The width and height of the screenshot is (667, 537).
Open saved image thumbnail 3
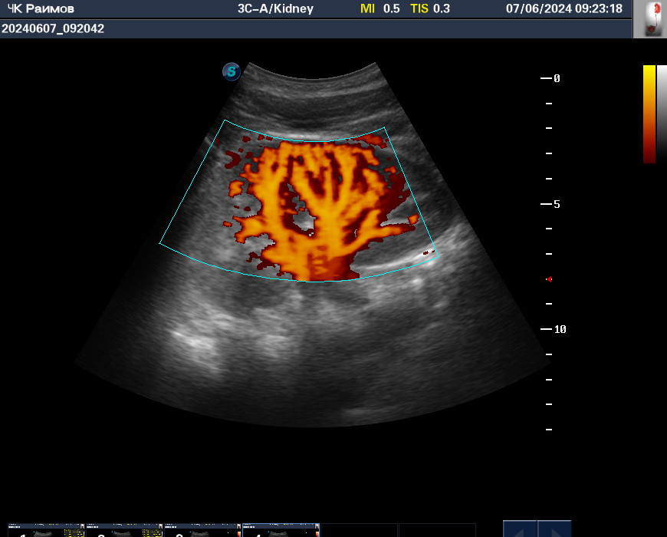[202, 530]
